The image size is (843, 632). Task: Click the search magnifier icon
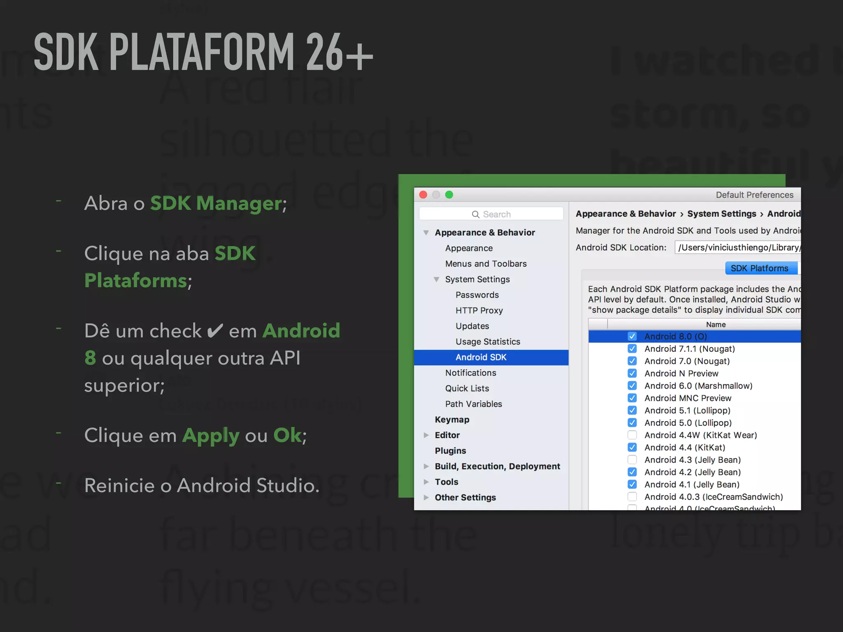click(x=475, y=214)
